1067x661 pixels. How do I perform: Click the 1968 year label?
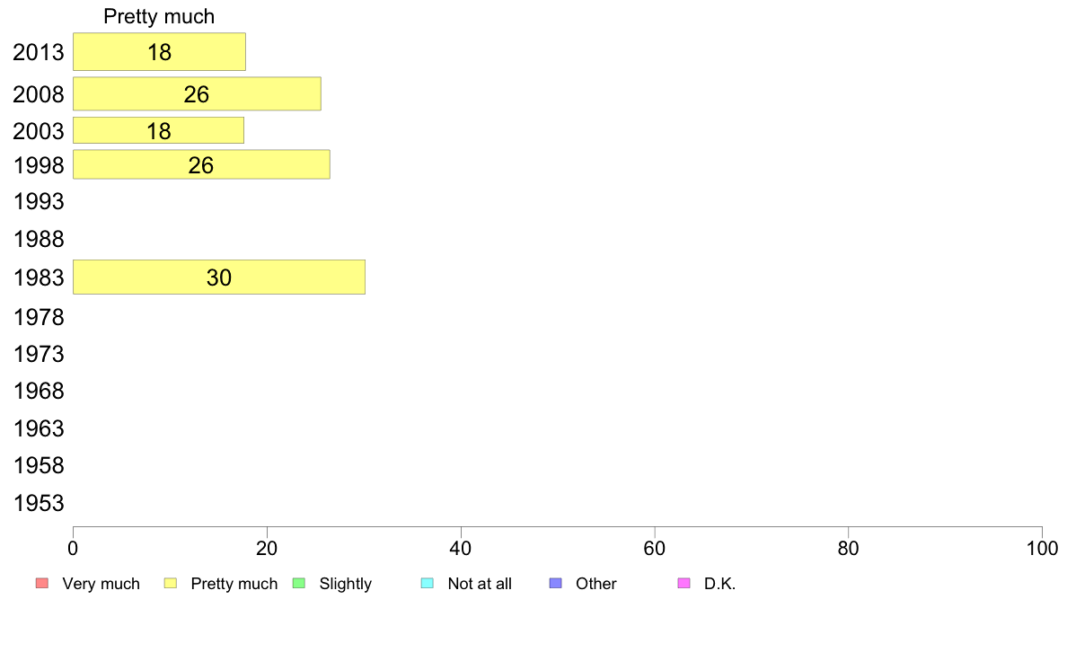39,391
